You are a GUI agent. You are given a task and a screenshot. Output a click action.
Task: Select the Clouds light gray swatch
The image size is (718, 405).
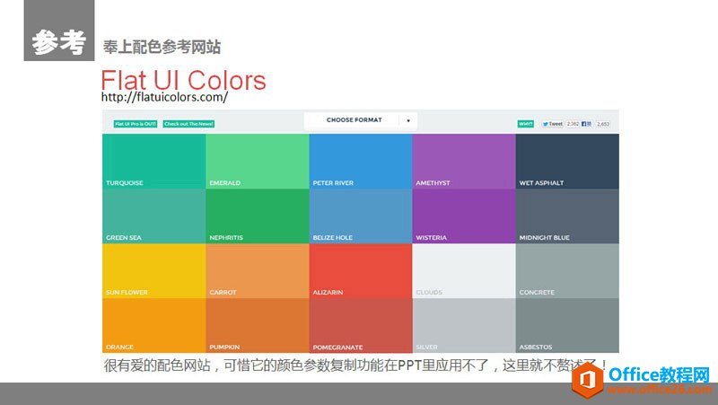point(463,269)
